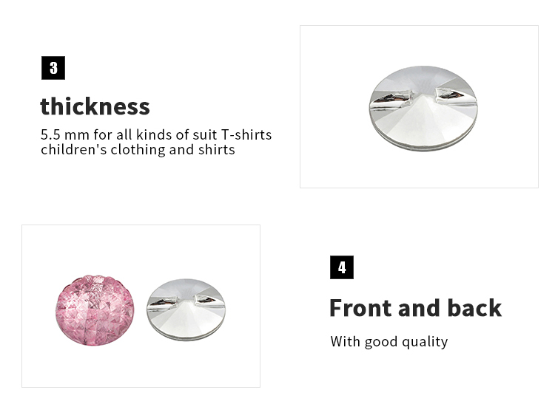The width and height of the screenshot is (555, 404).
Task: Select the large silver button image
Action: 423,108
